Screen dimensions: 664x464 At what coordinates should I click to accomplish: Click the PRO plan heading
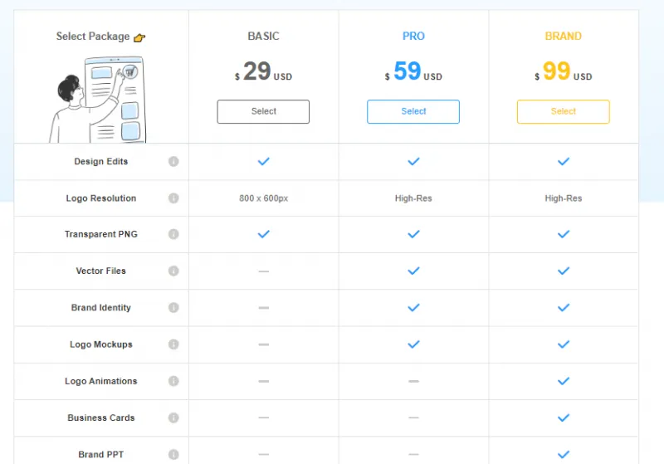[413, 37]
